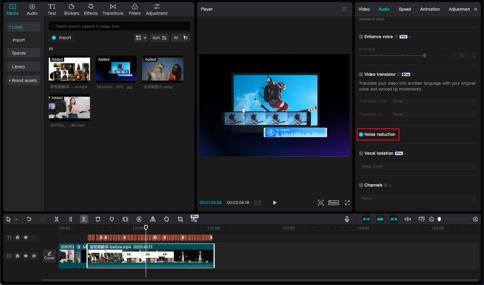This screenshot has height=285, width=484.
Task: Switch to the Speed tab
Action: (x=405, y=9)
